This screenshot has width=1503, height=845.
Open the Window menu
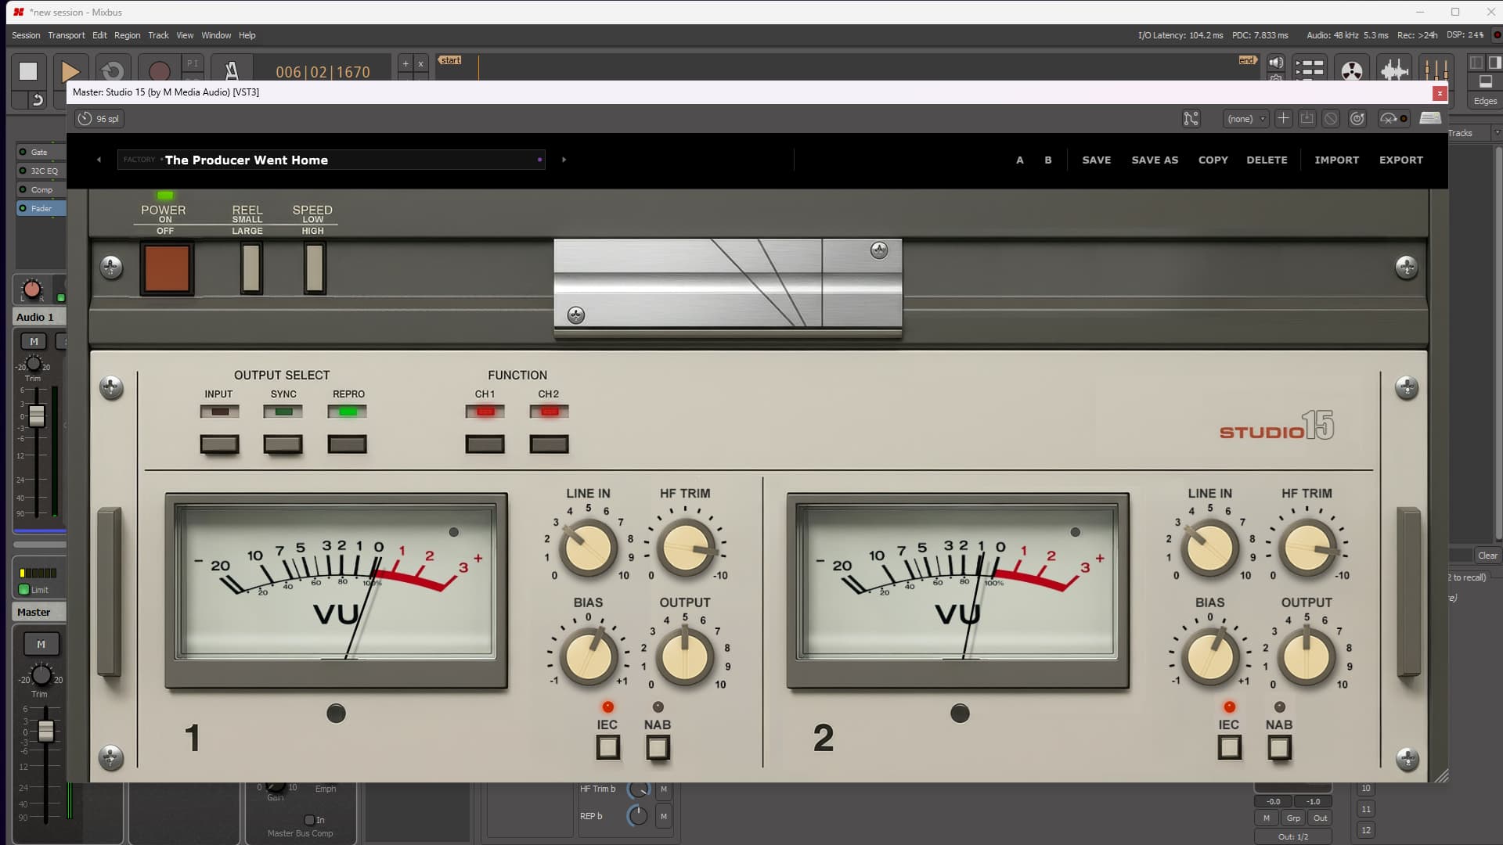click(x=216, y=35)
